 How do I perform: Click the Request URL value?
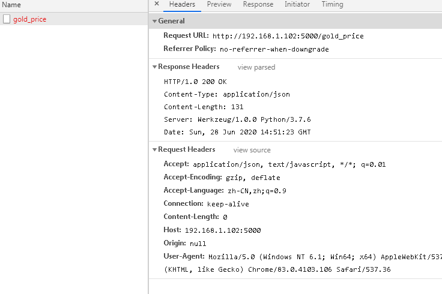pyautogui.click(x=288, y=36)
